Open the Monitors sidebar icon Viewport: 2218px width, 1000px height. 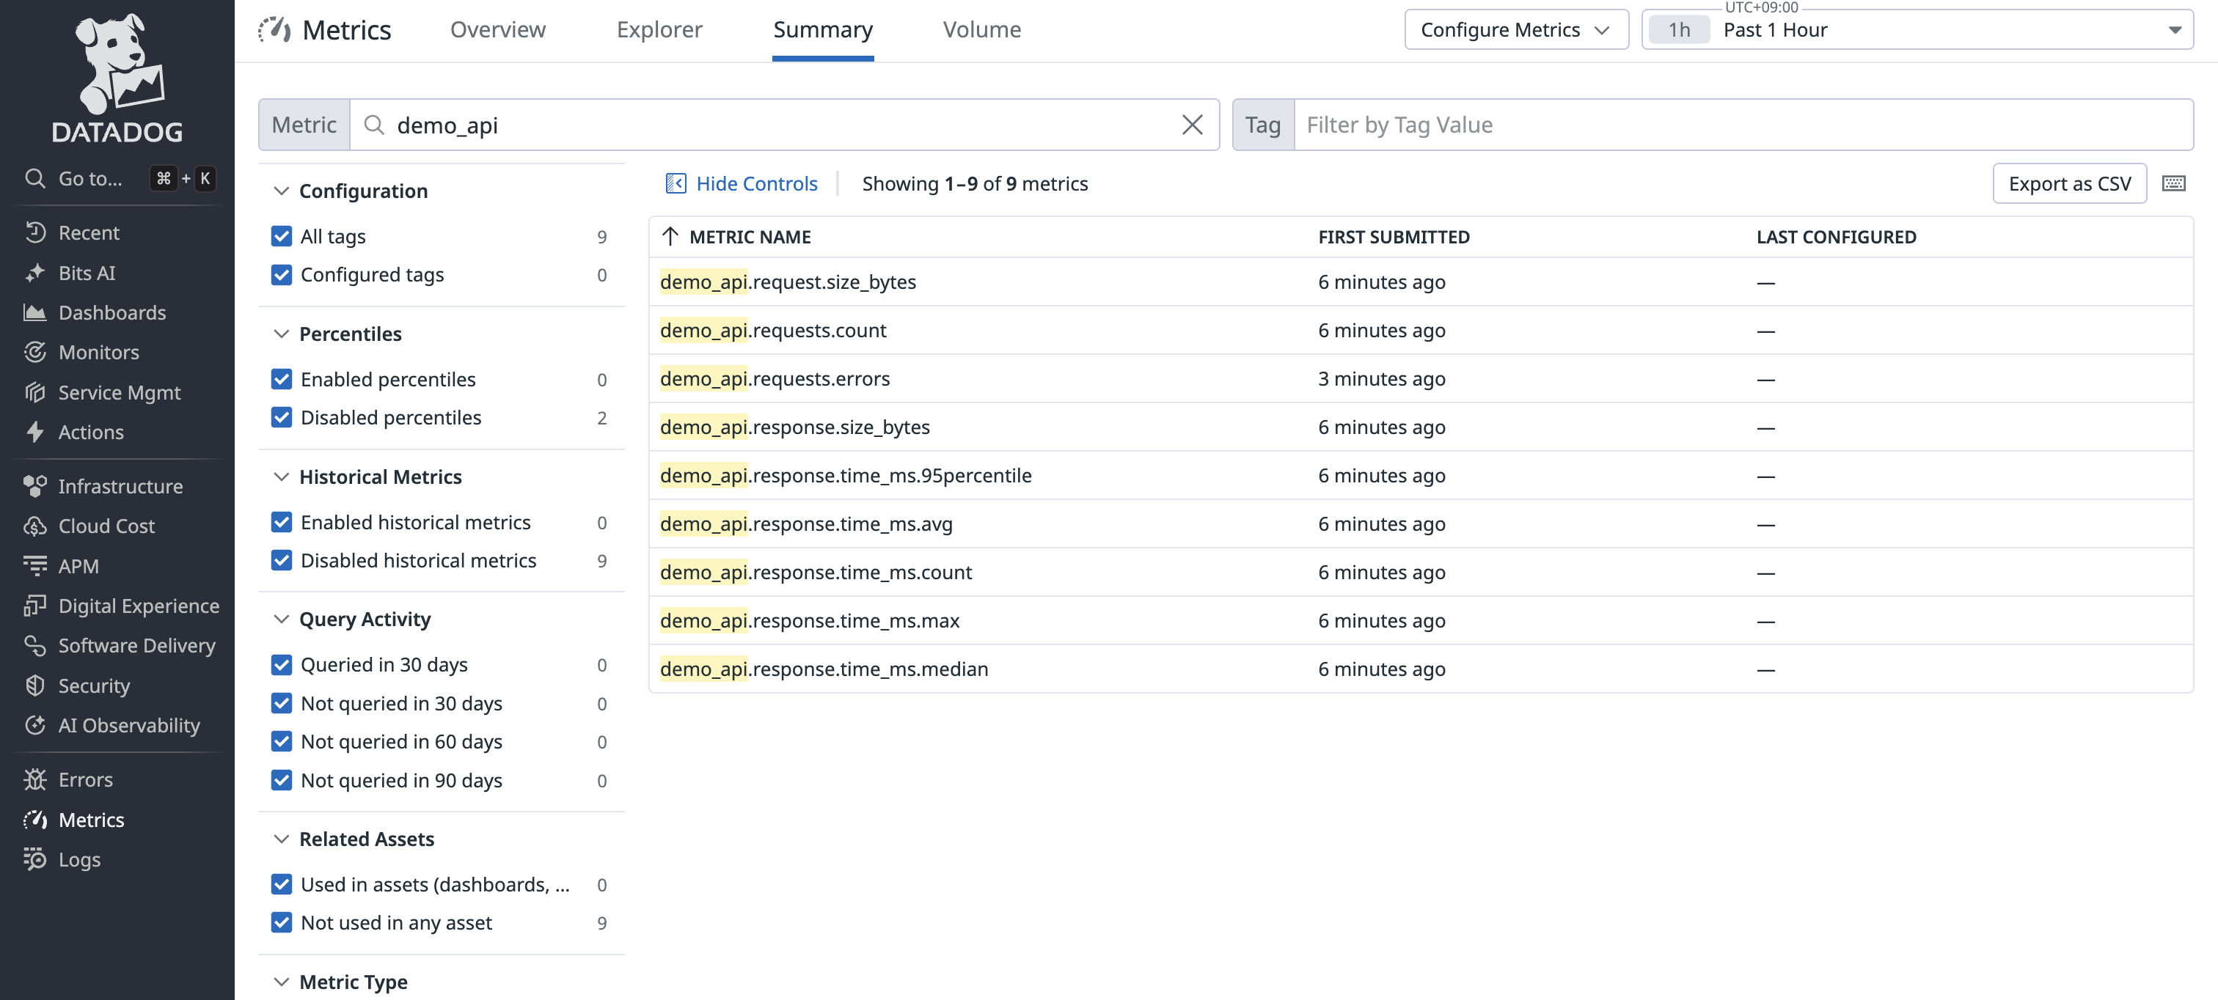(x=34, y=352)
